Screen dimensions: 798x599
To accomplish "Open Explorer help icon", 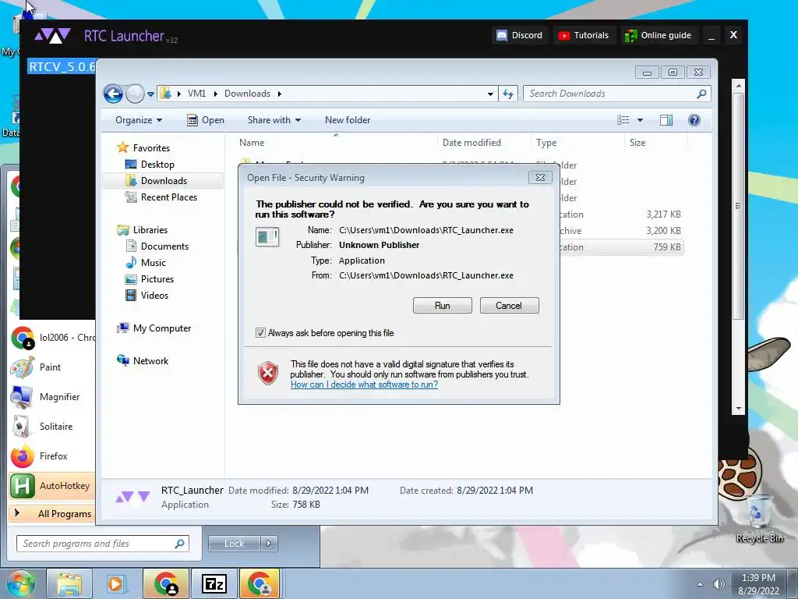I will coord(694,120).
